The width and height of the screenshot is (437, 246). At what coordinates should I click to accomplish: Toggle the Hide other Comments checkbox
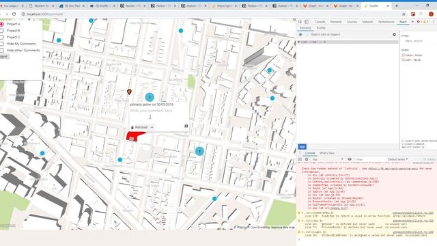point(1,51)
